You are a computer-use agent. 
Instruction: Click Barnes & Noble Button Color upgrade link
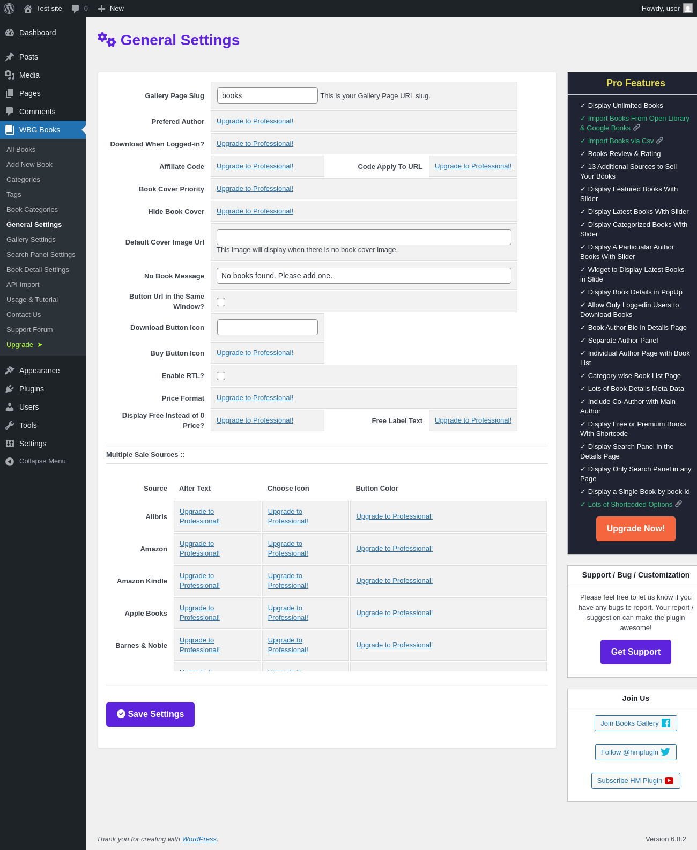point(394,645)
